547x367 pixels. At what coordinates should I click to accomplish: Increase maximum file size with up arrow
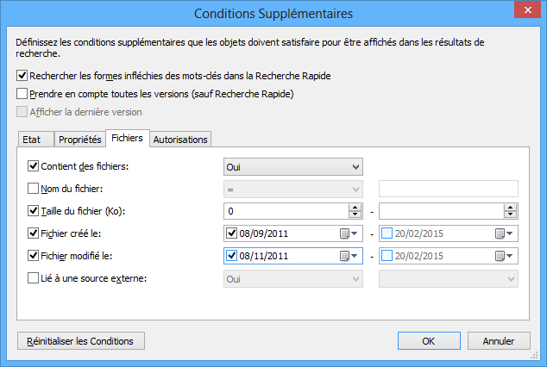click(511, 207)
